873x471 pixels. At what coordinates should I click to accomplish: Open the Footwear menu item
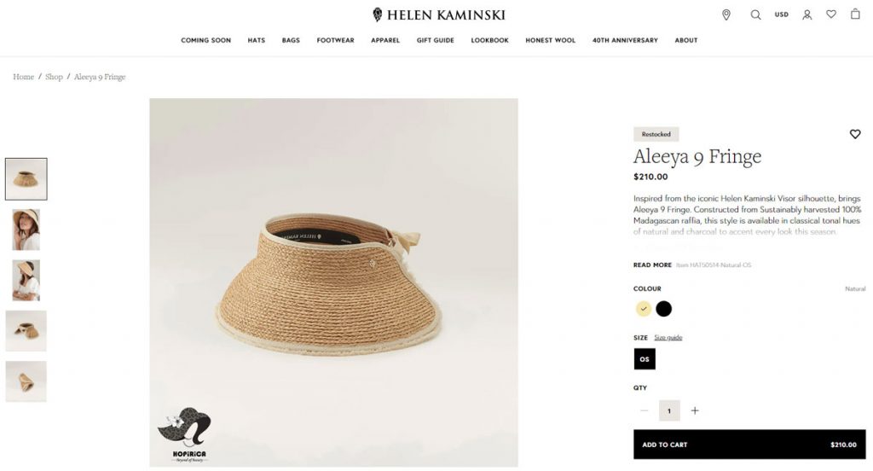[335, 40]
